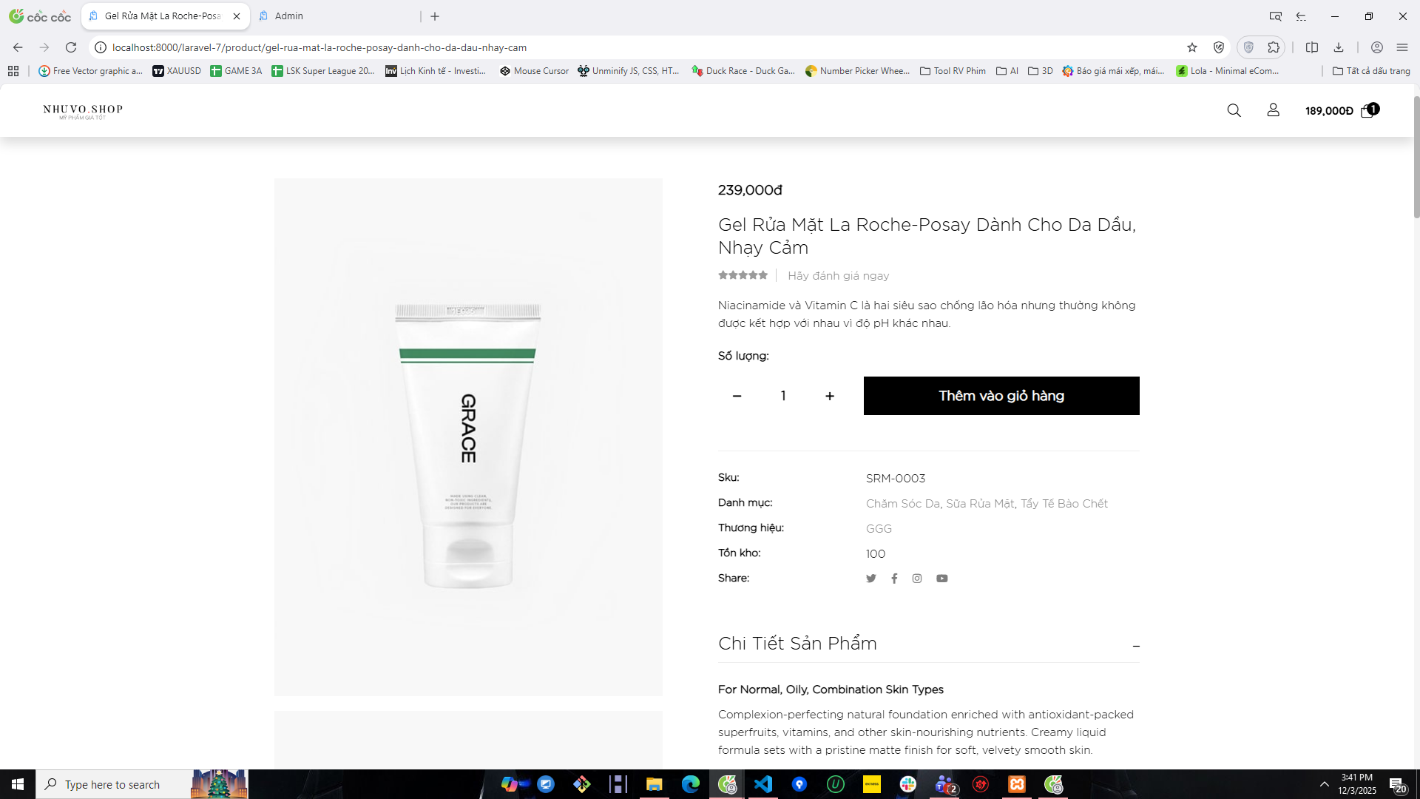Click the browser reload button
Image resolution: width=1420 pixels, height=799 pixels.
(71, 47)
